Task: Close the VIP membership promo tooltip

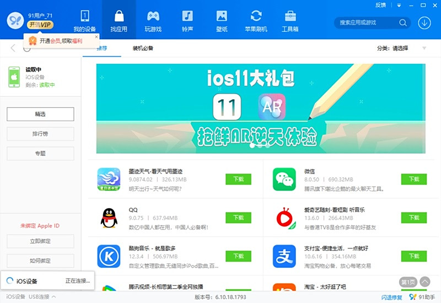Action: point(96,37)
